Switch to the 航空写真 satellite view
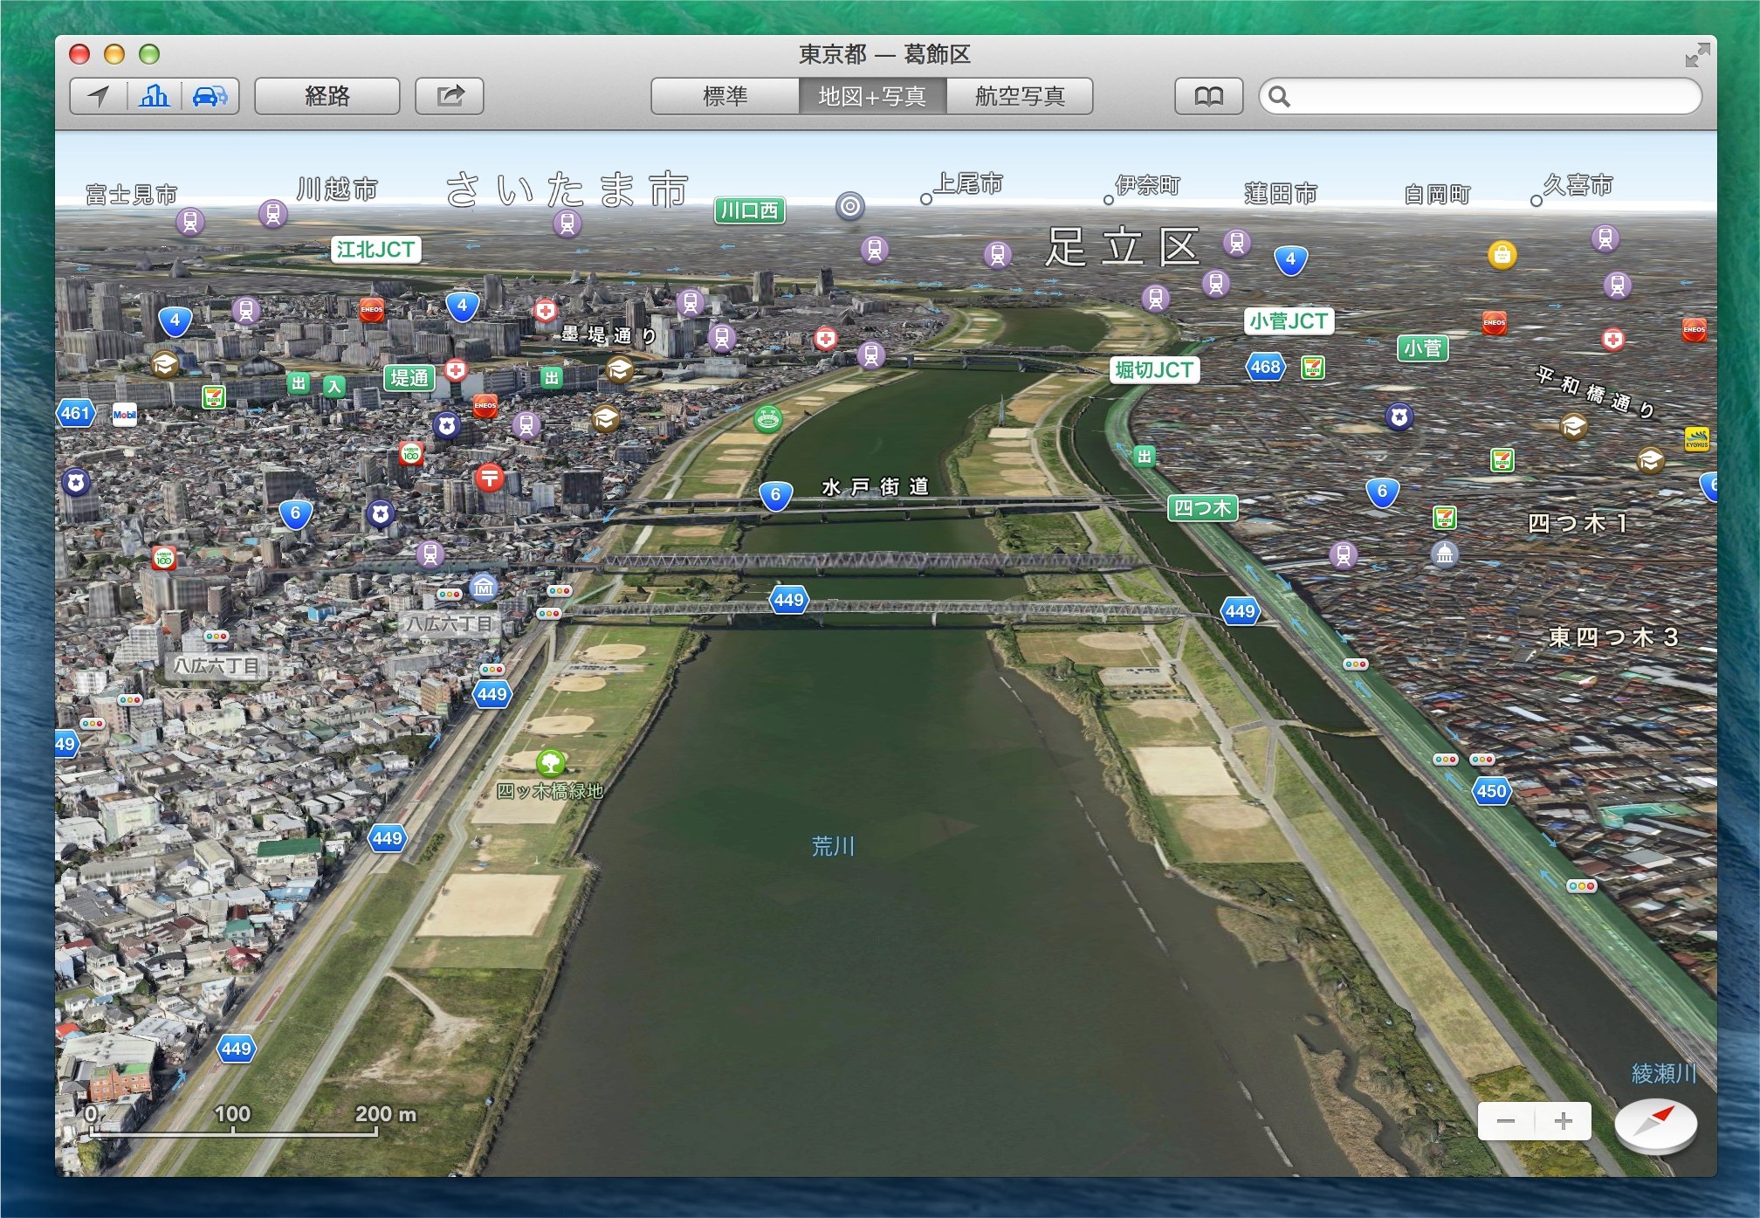Screen dimensions: 1760x1218 [1020, 96]
